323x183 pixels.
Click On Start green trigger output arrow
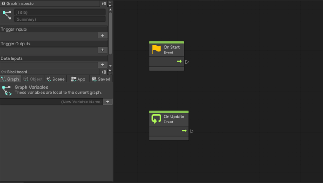[x=180, y=61]
